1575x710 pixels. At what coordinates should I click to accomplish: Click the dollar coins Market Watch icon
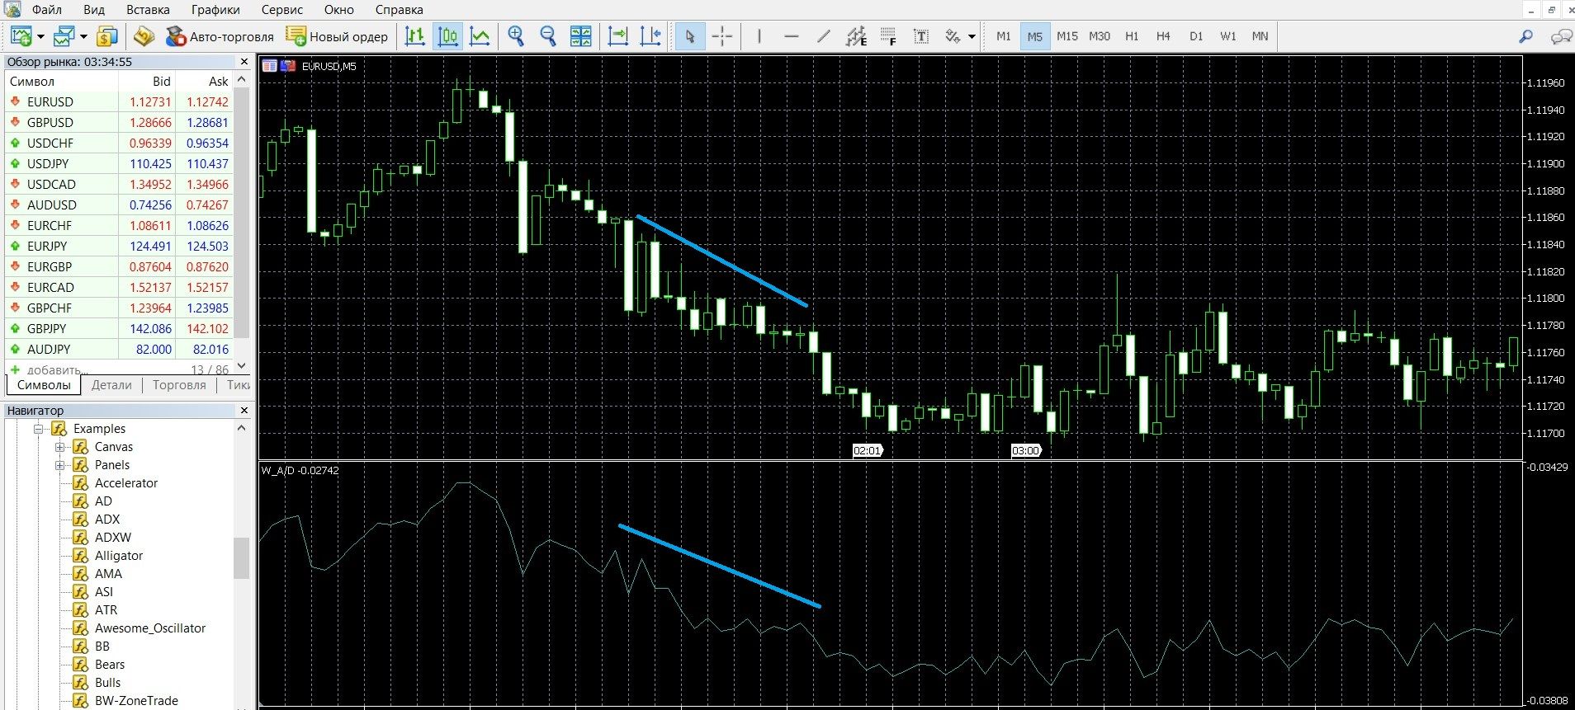coord(107,36)
